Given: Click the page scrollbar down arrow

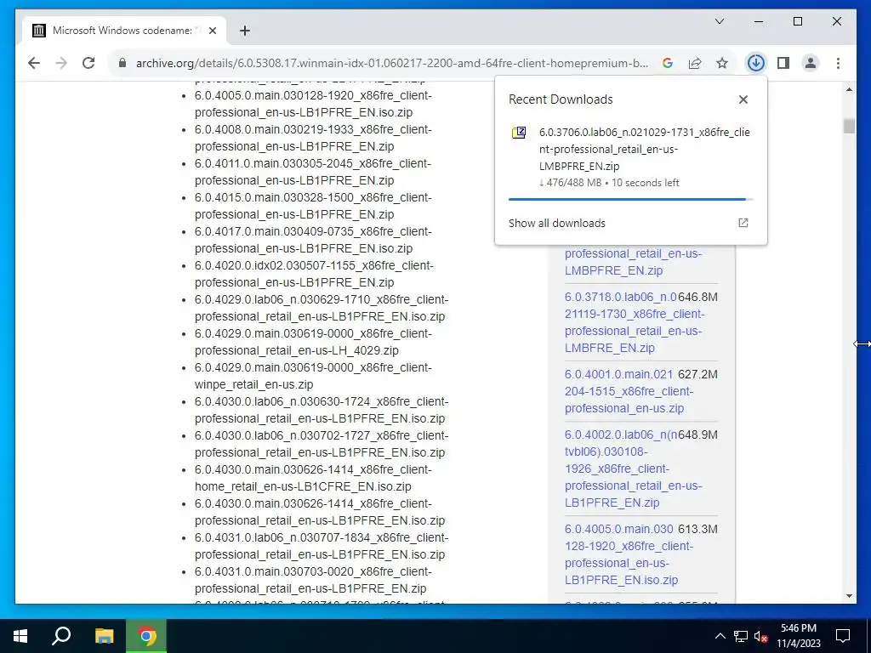Looking at the screenshot, I should click(x=849, y=596).
